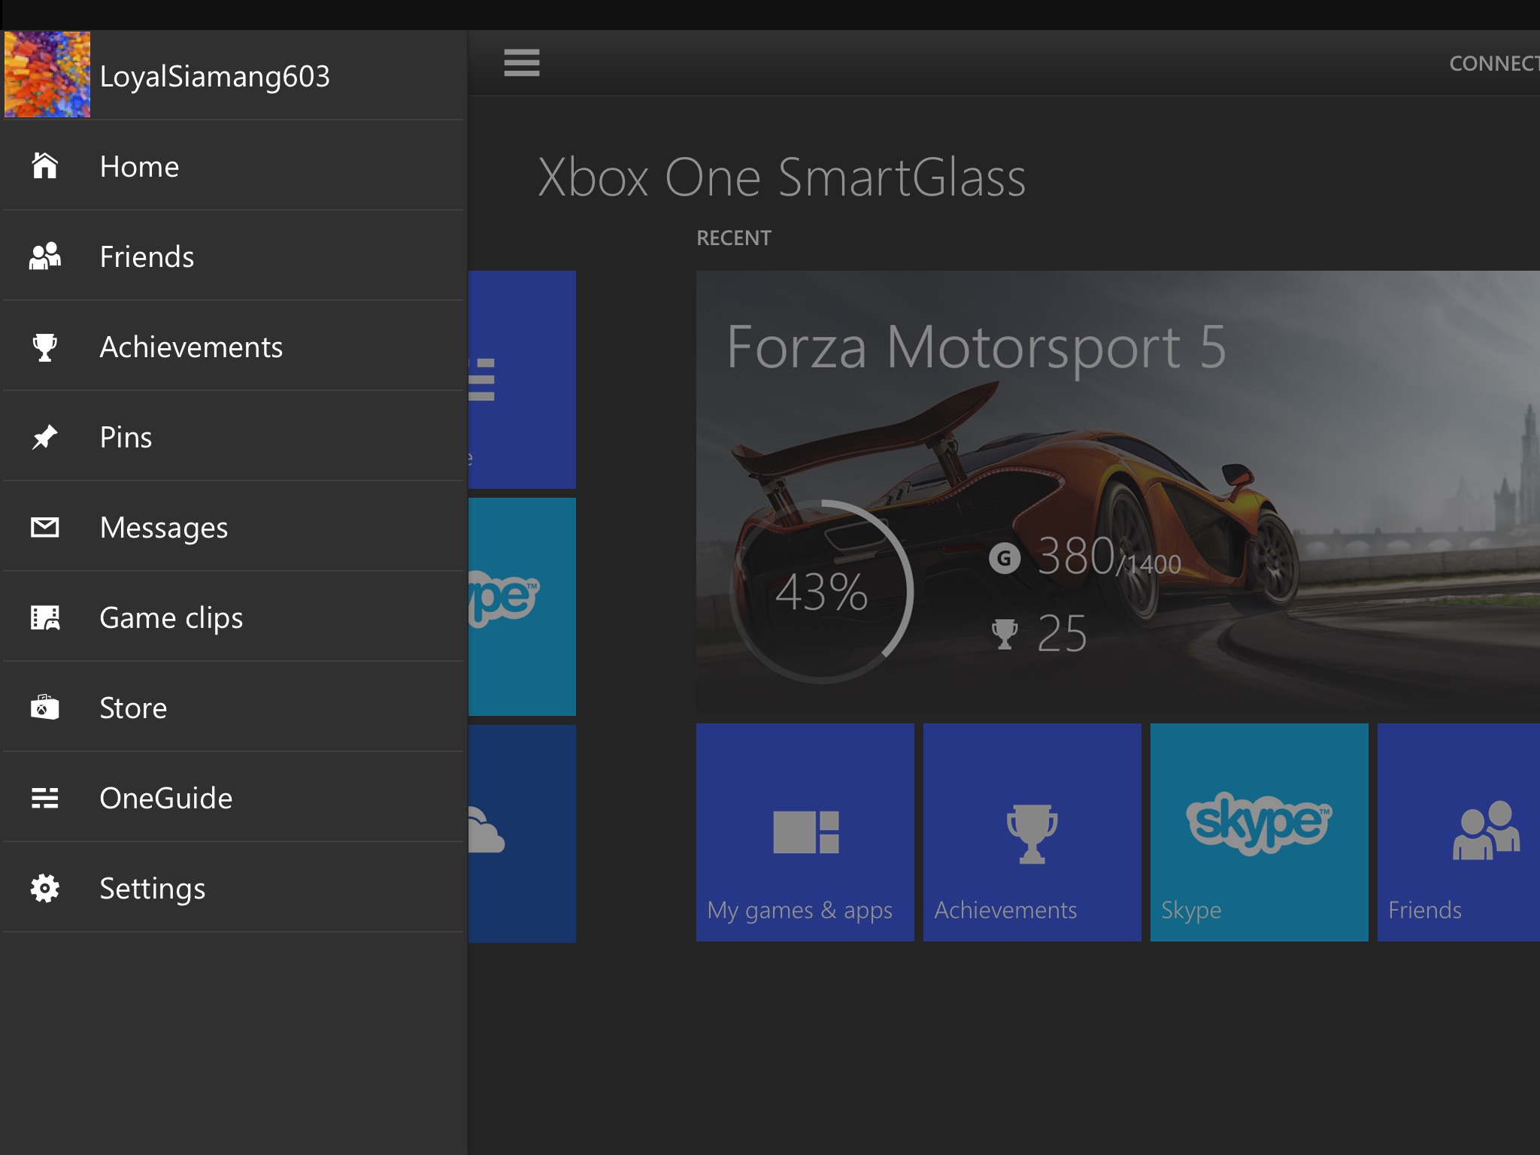
Task: Click the Gamerscore G icon
Action: tap(1005, 559)
